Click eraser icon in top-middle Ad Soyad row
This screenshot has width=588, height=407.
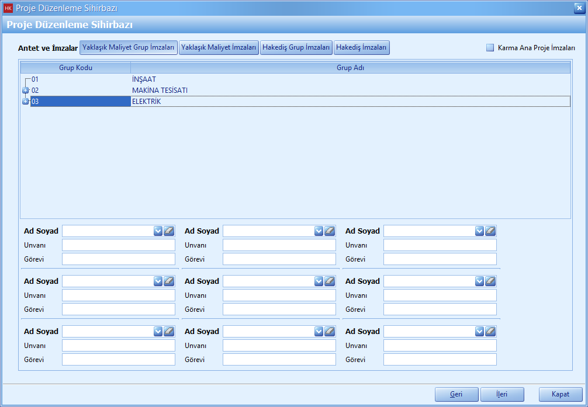click(x=330, y=231)
